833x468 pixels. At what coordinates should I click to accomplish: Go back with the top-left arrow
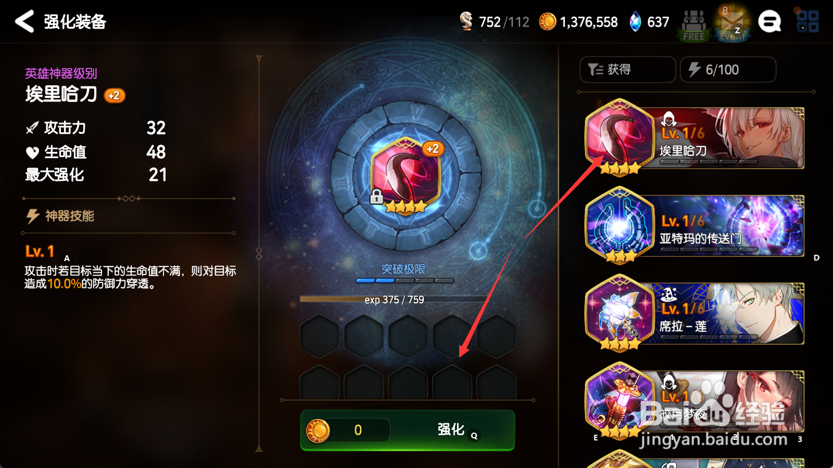[24, 21]
